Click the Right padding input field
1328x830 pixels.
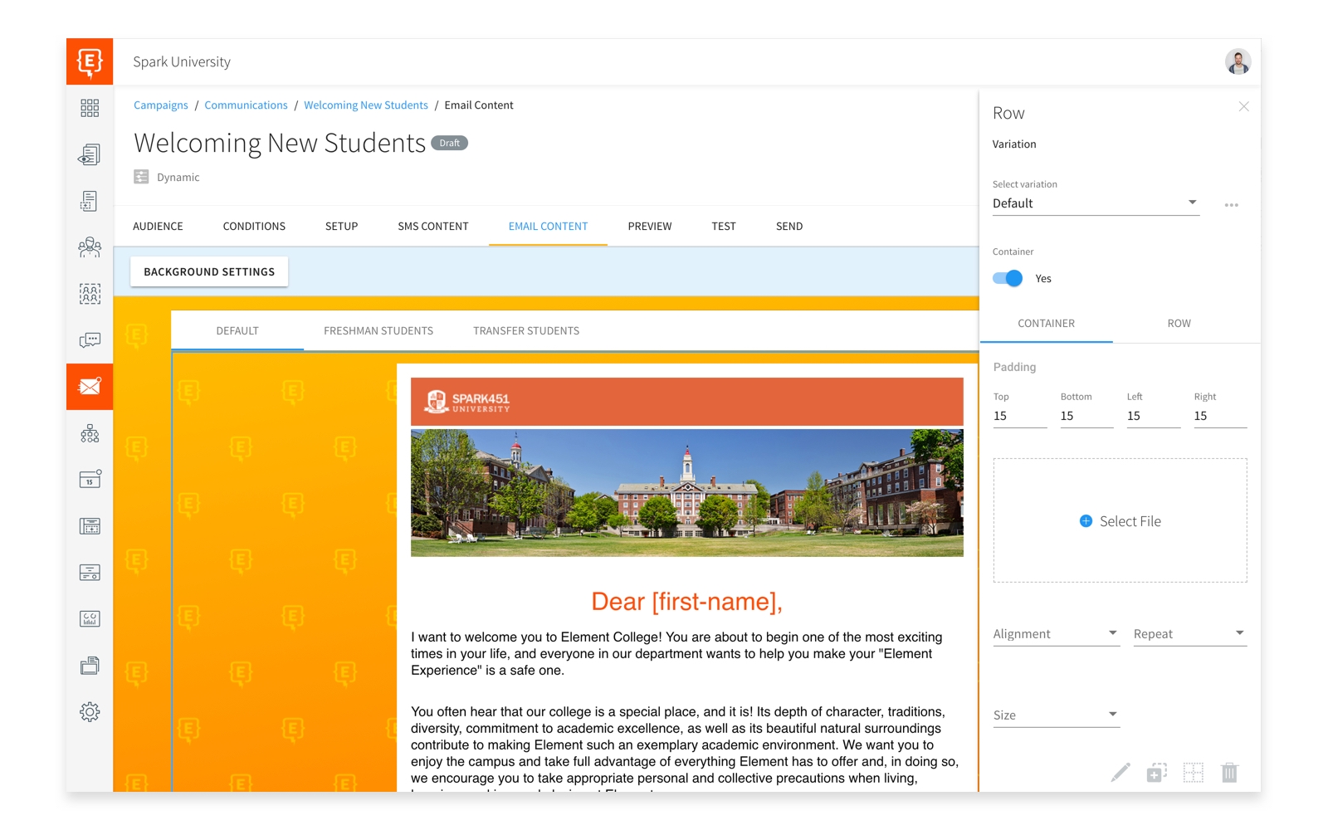point(1220,417)
